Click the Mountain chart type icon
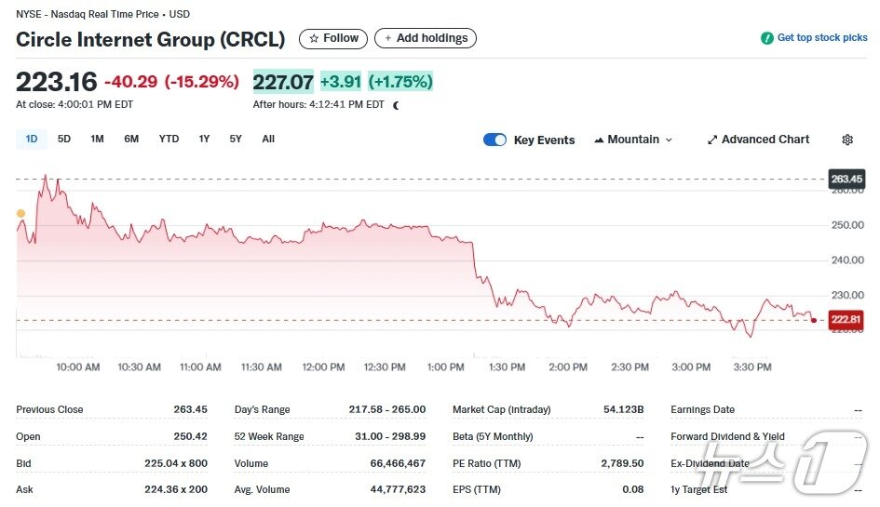Image resolution: width=880 pixels, height=507 pixels. pos(599,140)
